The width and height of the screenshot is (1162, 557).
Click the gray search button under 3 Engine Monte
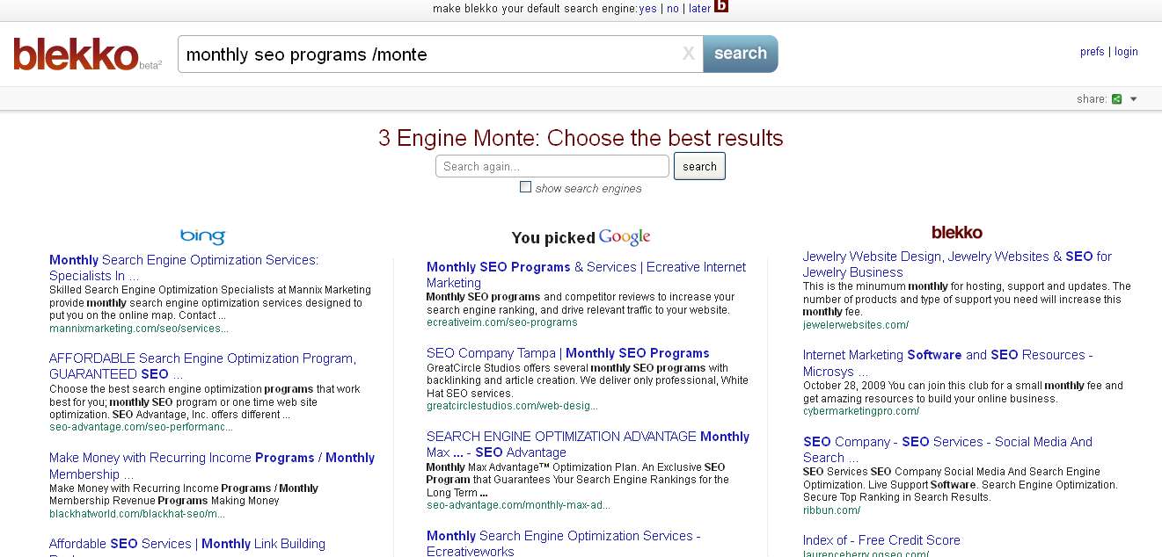pyautogui.click(x=699, y=166)
